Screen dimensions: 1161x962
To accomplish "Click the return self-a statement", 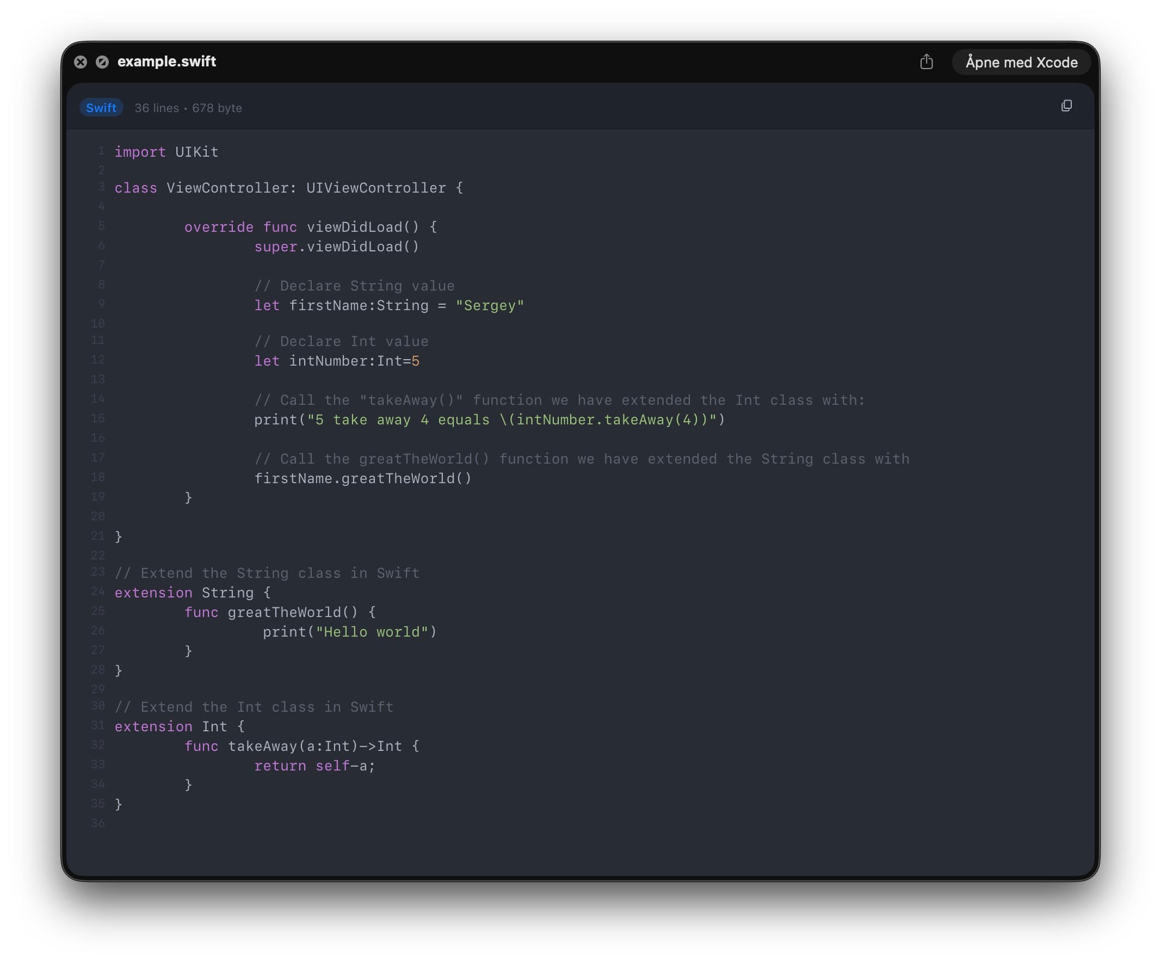I will (x=314, y=765).
